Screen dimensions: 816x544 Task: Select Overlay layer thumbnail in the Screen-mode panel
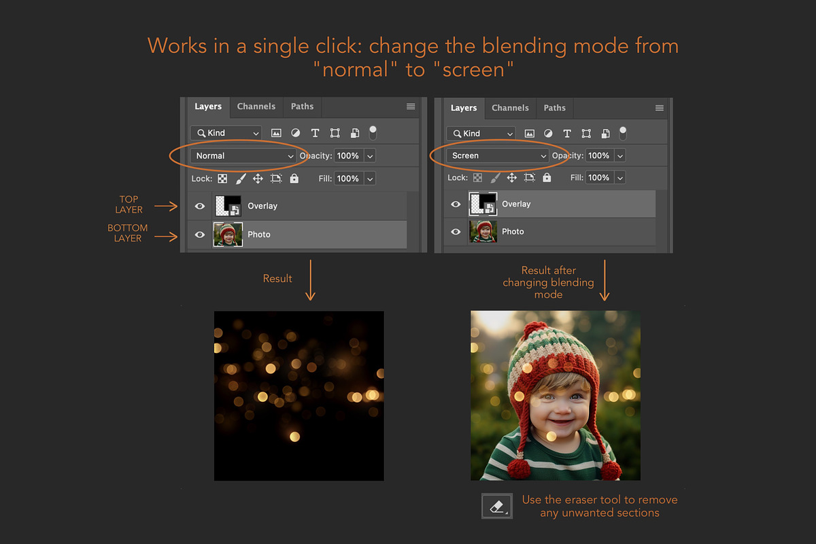click(x=483, y=204)
